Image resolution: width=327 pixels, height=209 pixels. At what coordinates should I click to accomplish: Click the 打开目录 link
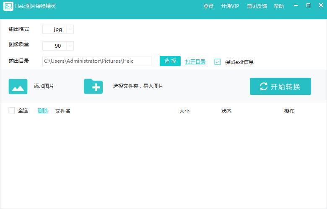195,62
